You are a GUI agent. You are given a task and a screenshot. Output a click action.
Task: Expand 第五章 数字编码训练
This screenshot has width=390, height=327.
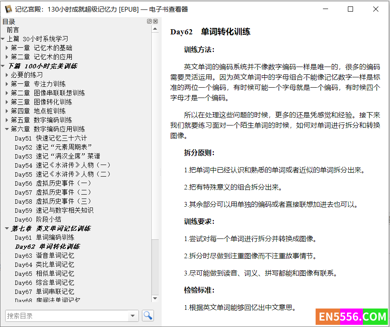[x=7, y=120]
